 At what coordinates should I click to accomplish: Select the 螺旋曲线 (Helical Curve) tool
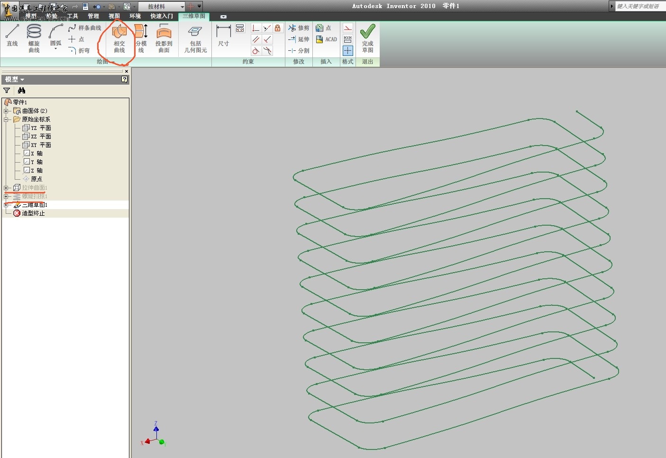(x=34, y=38)
